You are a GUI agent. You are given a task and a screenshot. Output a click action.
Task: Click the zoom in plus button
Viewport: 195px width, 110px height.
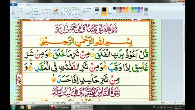[x=183, y=103]
